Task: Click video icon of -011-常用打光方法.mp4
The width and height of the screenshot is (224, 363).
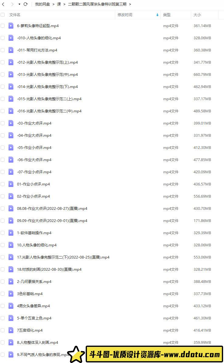Action: point(11,50)
